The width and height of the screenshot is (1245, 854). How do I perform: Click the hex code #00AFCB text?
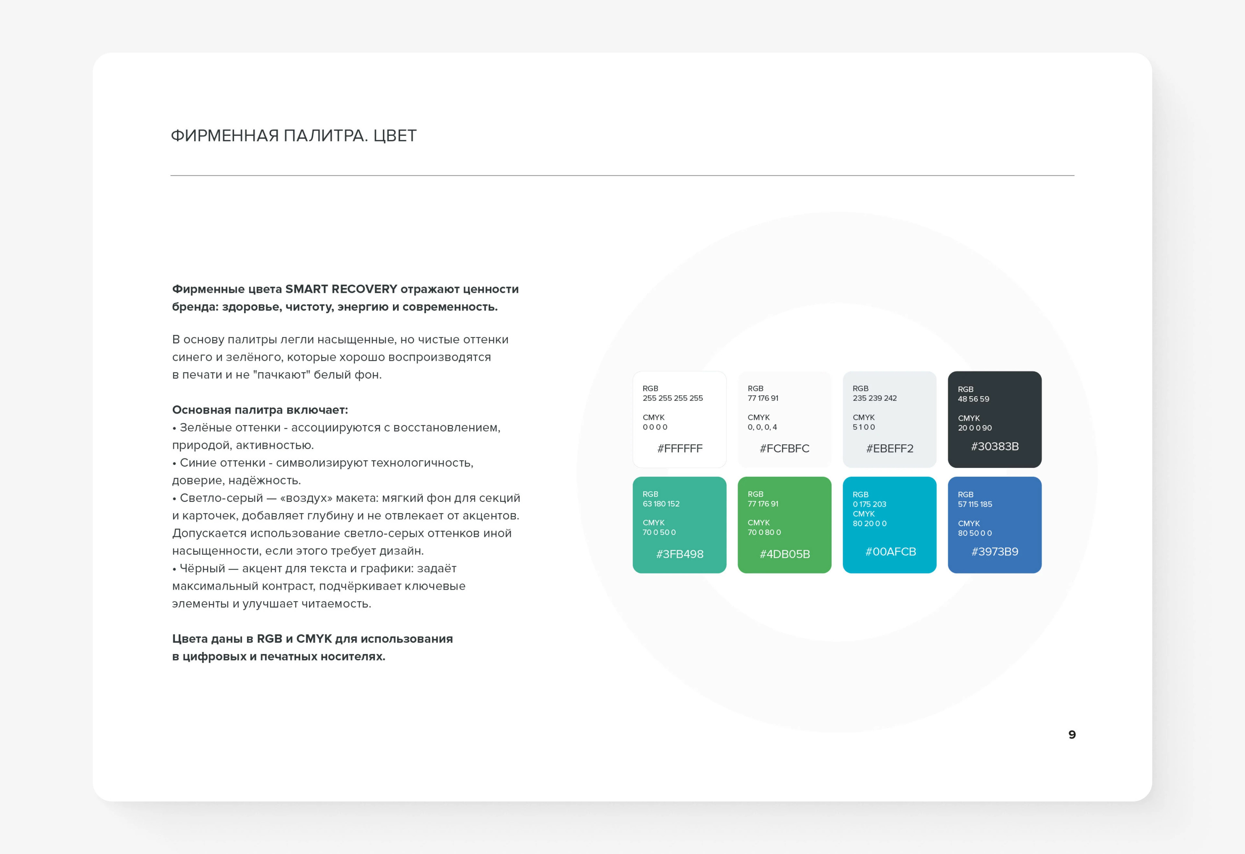point(890,551)
